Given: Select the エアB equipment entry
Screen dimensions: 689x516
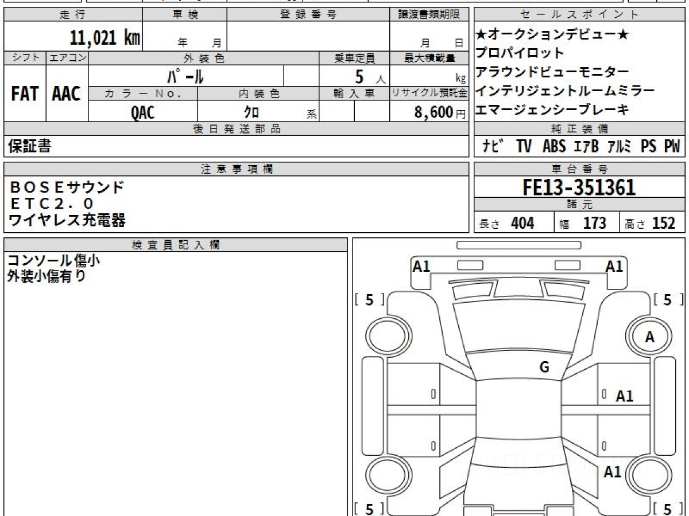Looking at the screenshot, I should point(586,146).
